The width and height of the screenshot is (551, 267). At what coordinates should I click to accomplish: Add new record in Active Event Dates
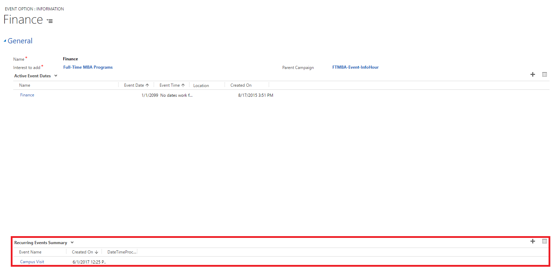(533, 75)
